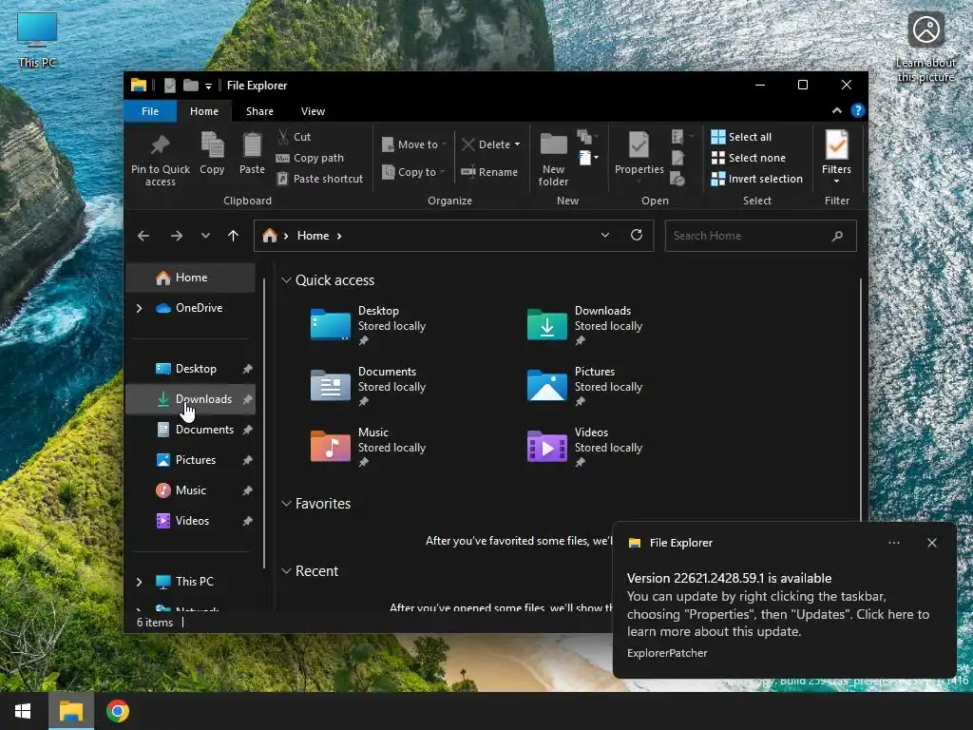The width and height of the screenshot is (973, 730).
Task: Click Learn about this picture icon
Action: tap(925, 48)
